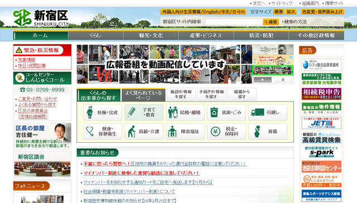
Task: Click the 検索 search button
Action: (x=271, y=22)
